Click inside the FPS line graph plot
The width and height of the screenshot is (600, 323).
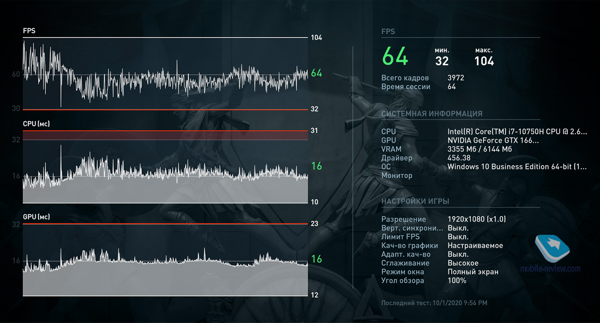click(x=165, y=74)
